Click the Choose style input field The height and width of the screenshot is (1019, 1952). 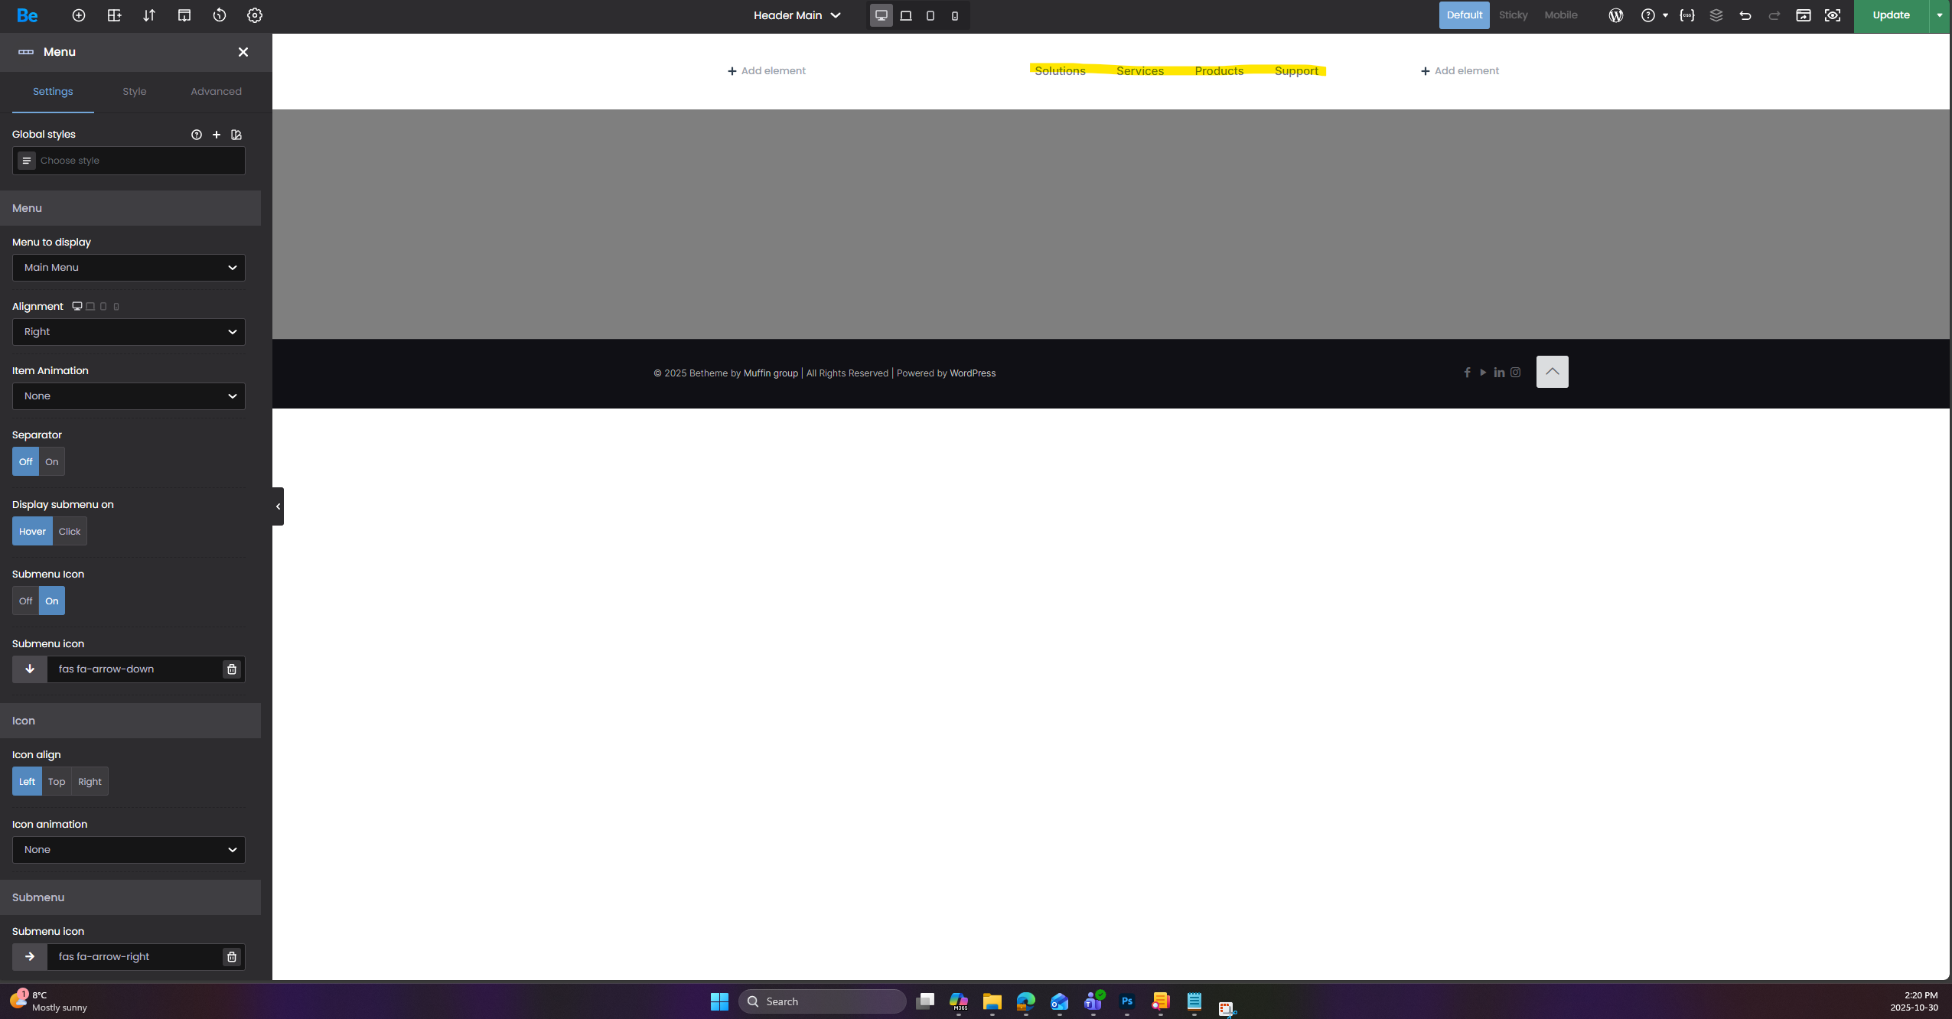(138, 161)
